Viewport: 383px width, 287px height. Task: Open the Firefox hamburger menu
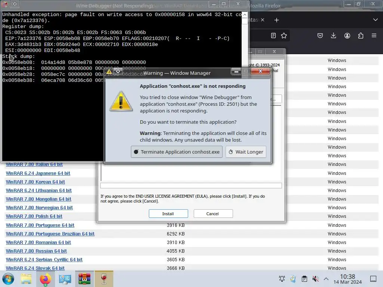click(x=374, y=36)
